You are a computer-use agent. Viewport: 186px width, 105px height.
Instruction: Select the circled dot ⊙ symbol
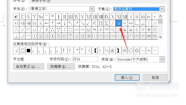click(155, 30)
